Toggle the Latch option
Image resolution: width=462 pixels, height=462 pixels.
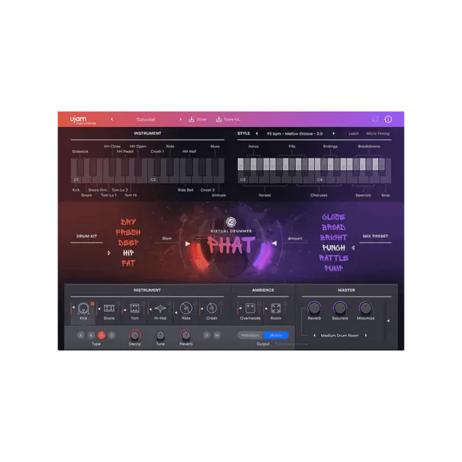[x=353, y=133]
